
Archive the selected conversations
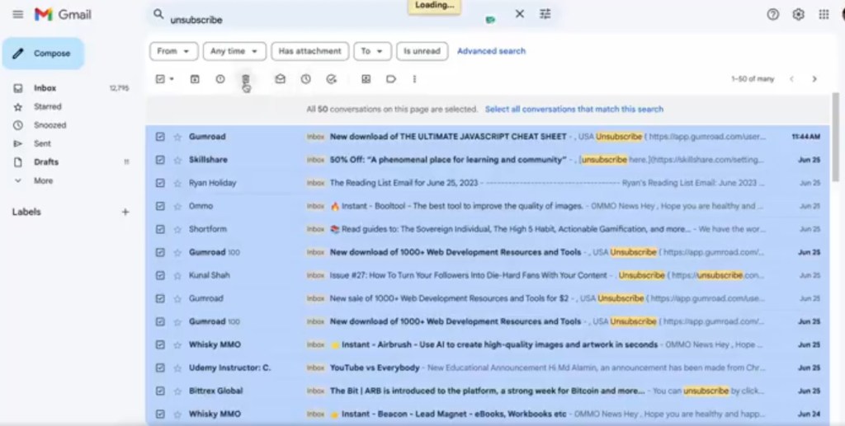195,79
